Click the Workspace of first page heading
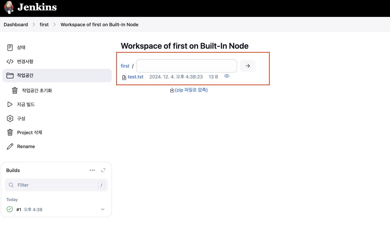Image resolution: width=390 pixels, height=225 pixels. (x=185, y=46)
